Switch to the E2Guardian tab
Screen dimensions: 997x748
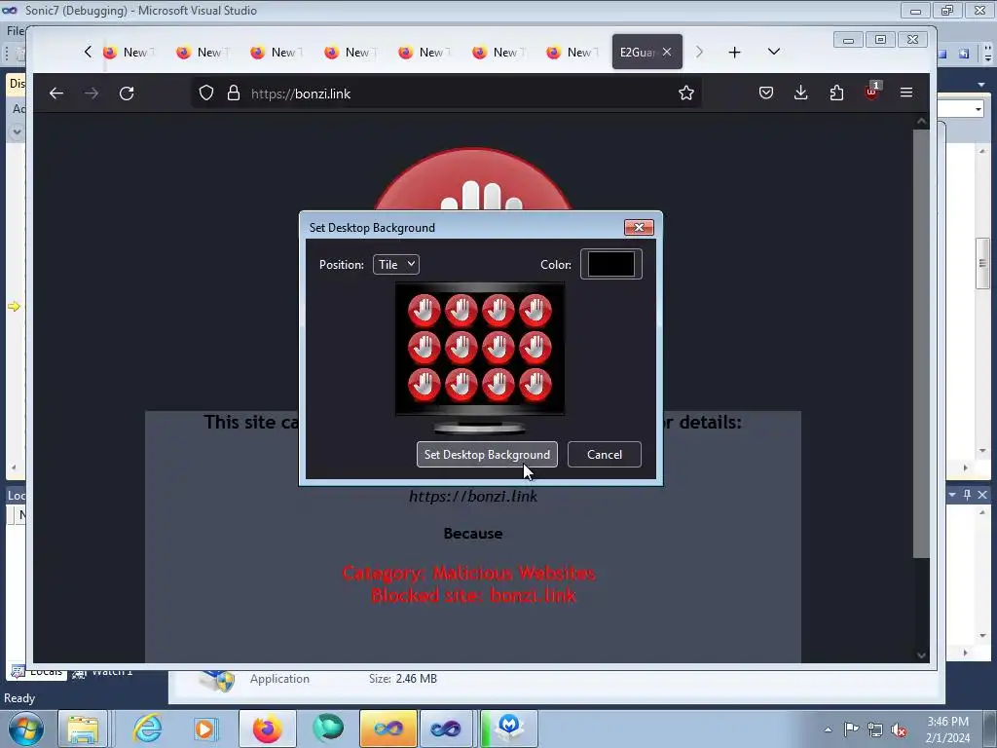click(638, 53)
